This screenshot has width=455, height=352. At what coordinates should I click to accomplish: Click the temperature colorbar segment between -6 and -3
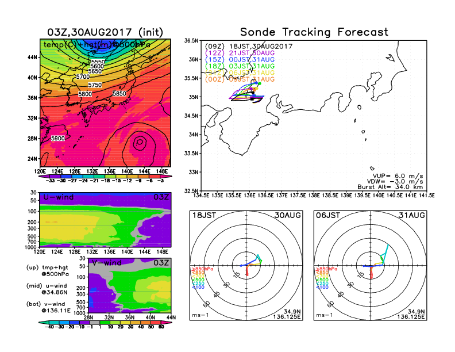coord(155,176)
